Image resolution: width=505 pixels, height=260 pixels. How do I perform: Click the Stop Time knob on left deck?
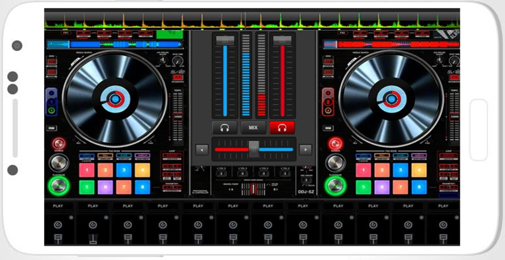[178, 61]
